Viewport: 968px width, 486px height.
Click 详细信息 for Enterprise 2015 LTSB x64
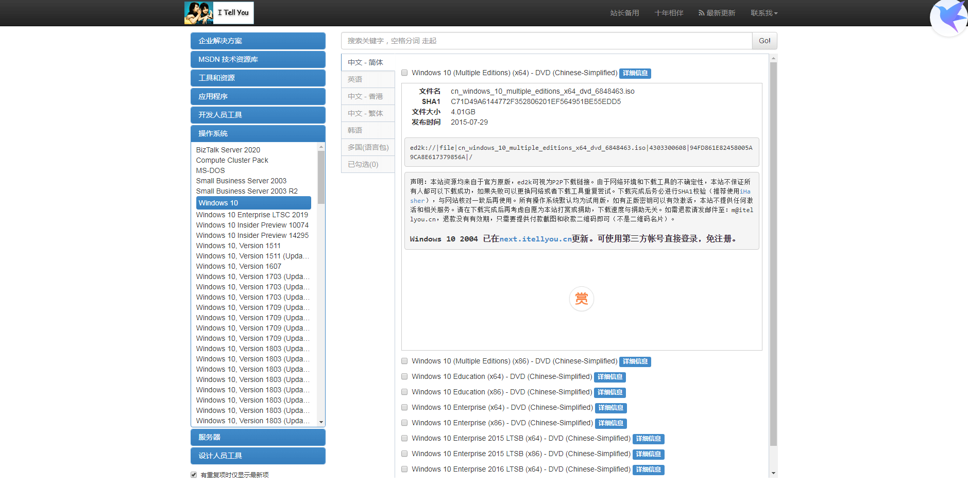(x=649, y=439)
